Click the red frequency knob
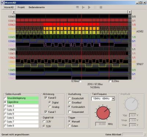Viewport: 147px width, 137px height. pos(103,113)
